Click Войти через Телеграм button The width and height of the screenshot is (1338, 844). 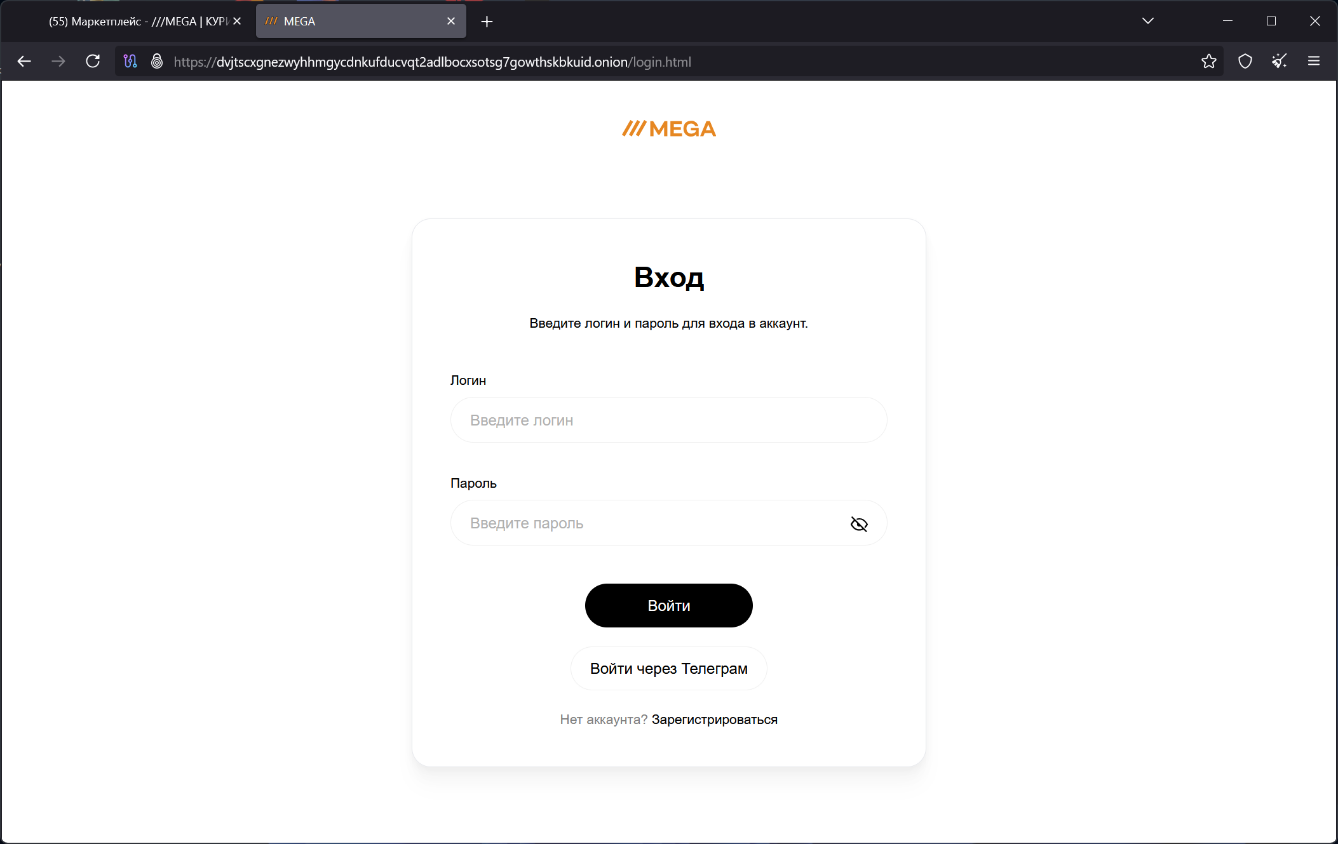[x=668, y=669]
